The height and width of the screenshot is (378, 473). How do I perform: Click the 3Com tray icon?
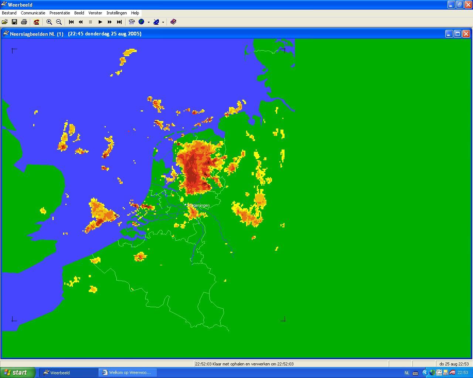(x=439, y=373)
